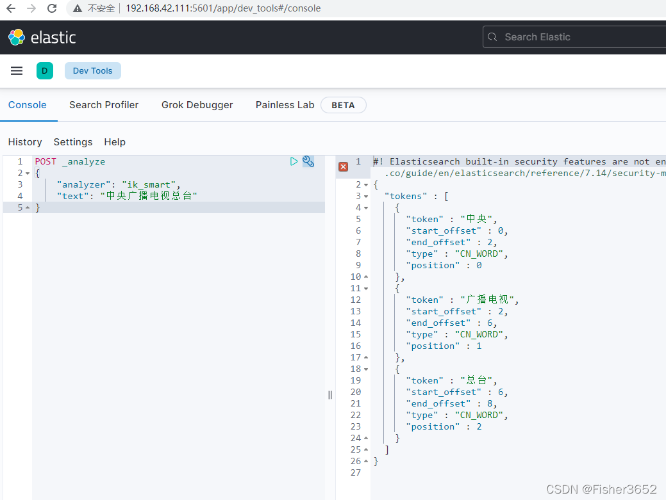Click line number 27 in response gutter
The image size is (666, 500).
click(356, 472)
